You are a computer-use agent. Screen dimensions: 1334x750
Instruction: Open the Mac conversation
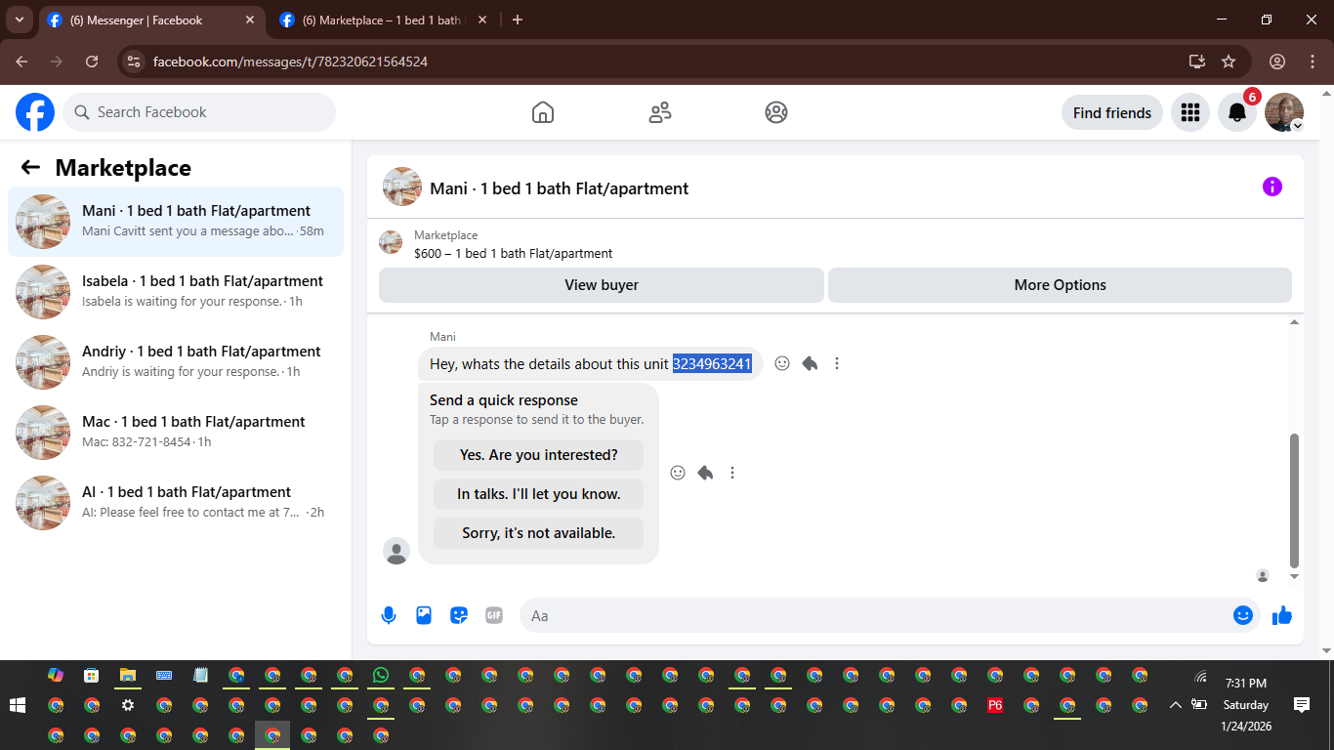176,433
